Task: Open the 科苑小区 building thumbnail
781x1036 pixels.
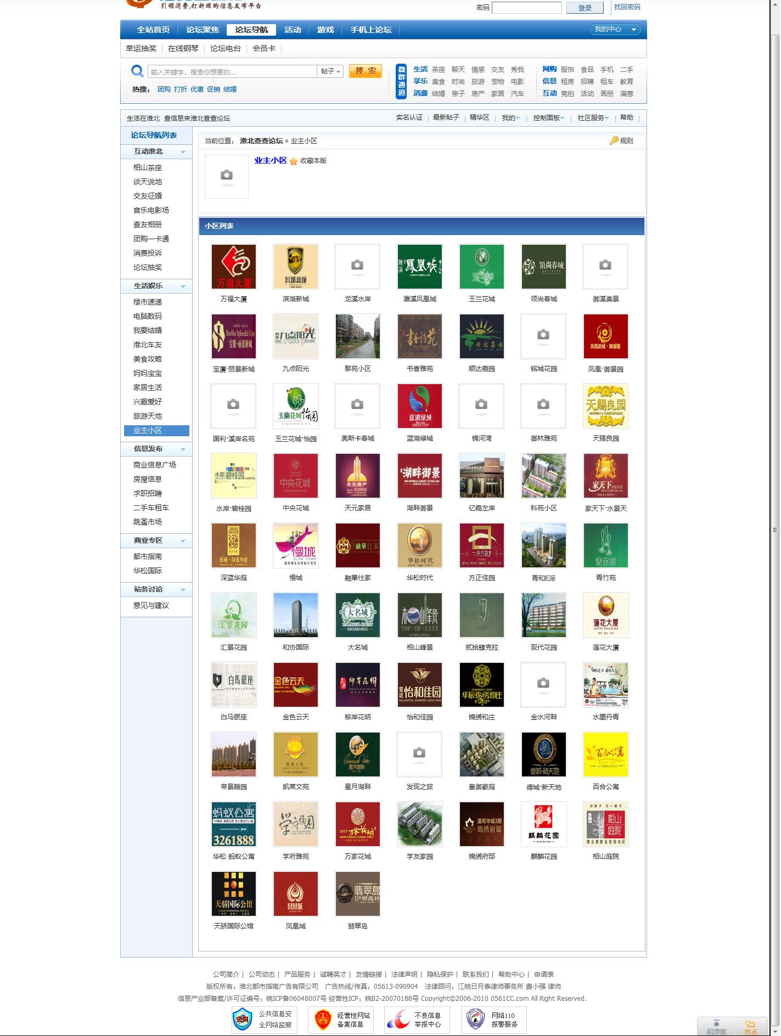Action: click(544, 476)
